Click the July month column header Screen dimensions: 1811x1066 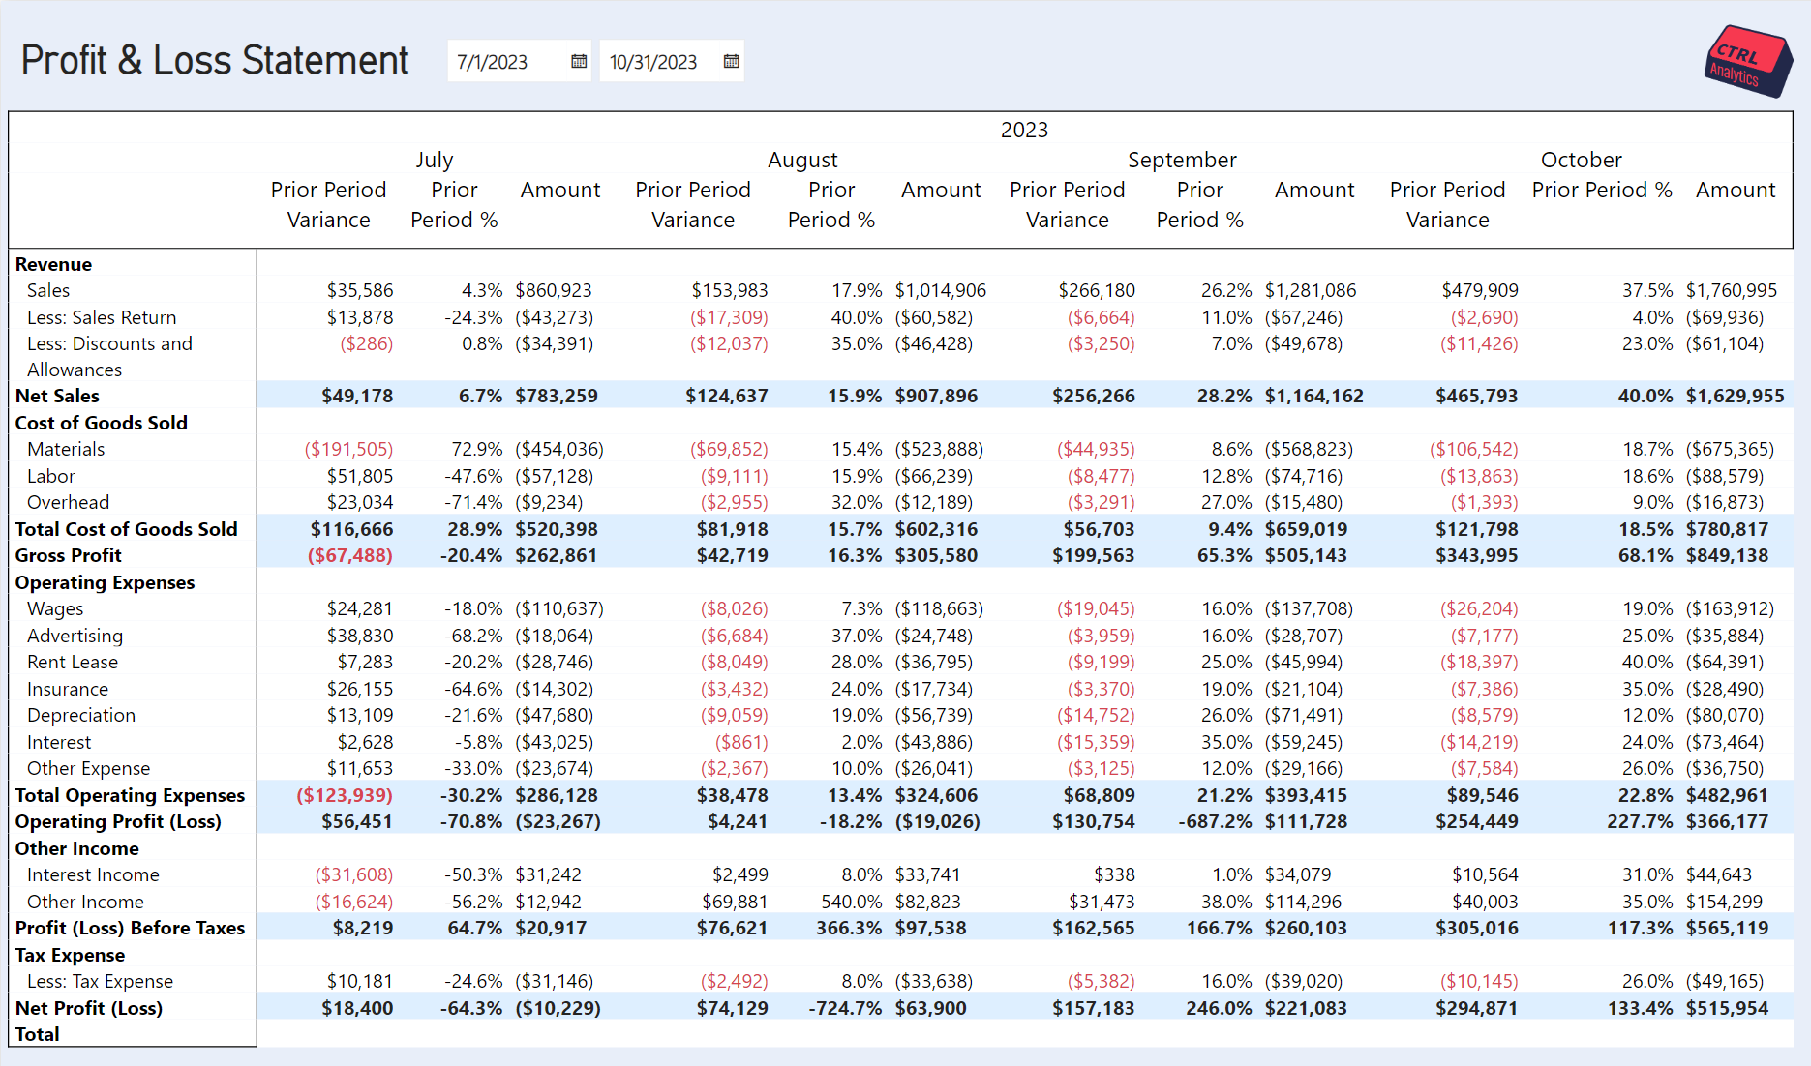click(x=435, y=160)
